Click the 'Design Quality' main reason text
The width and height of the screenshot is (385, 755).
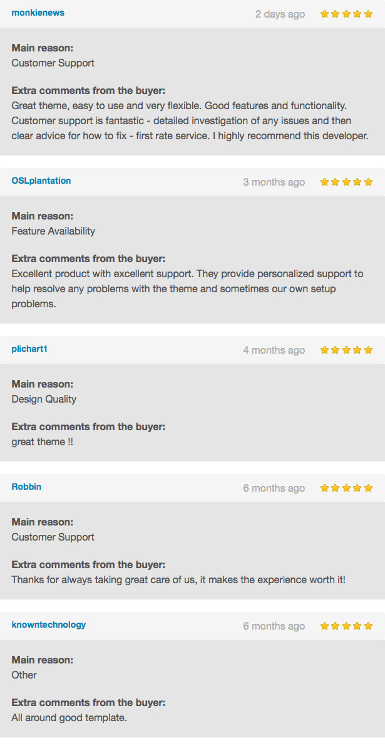coord(44,399)
